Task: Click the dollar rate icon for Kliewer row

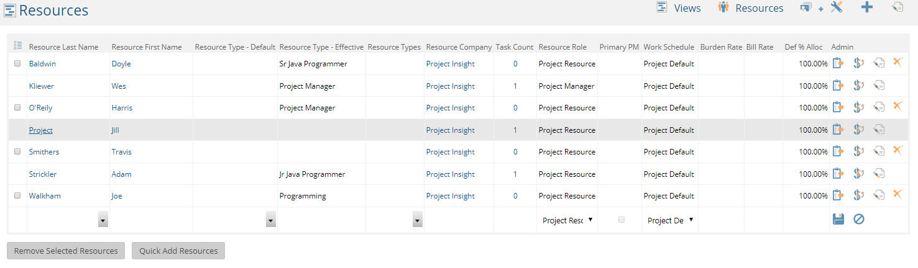Action: point(858,86)
